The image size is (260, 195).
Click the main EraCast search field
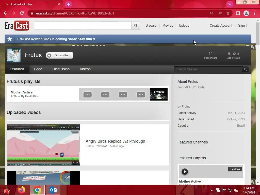83,26
